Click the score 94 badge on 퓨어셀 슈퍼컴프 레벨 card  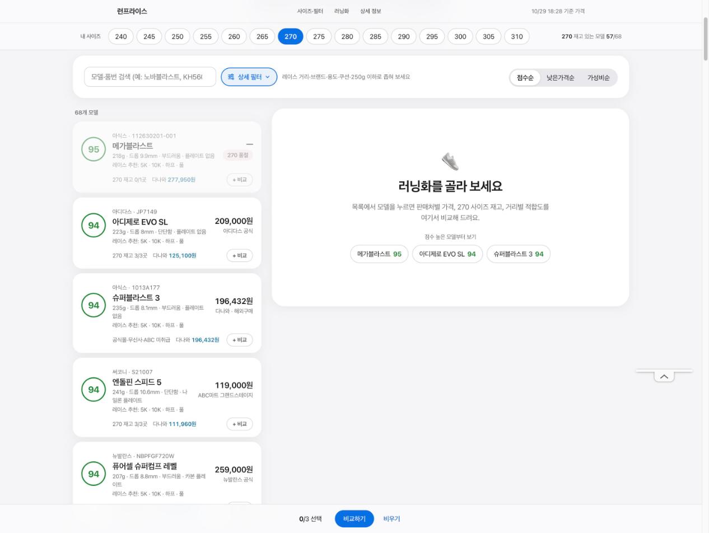point(94,474)
